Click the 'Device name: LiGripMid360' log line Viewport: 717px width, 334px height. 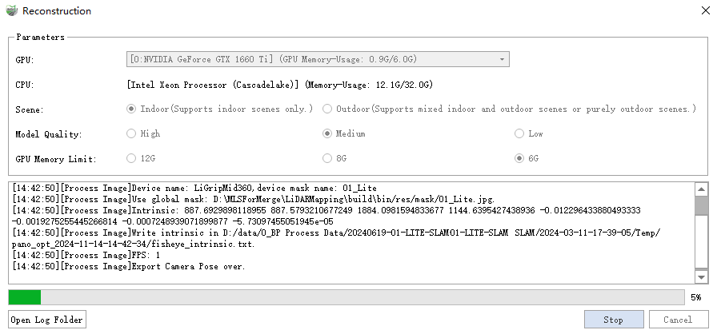[x=194, y=188]
